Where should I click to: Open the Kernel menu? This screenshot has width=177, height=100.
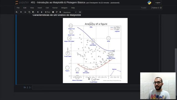tap(55, 8)
